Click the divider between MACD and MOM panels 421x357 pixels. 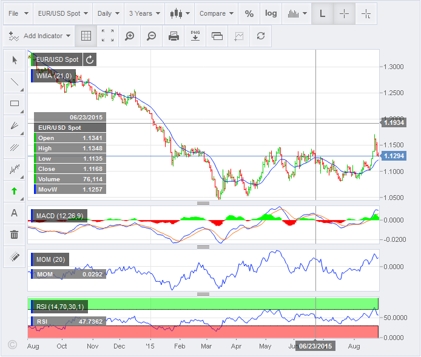(x=203, y=245)
